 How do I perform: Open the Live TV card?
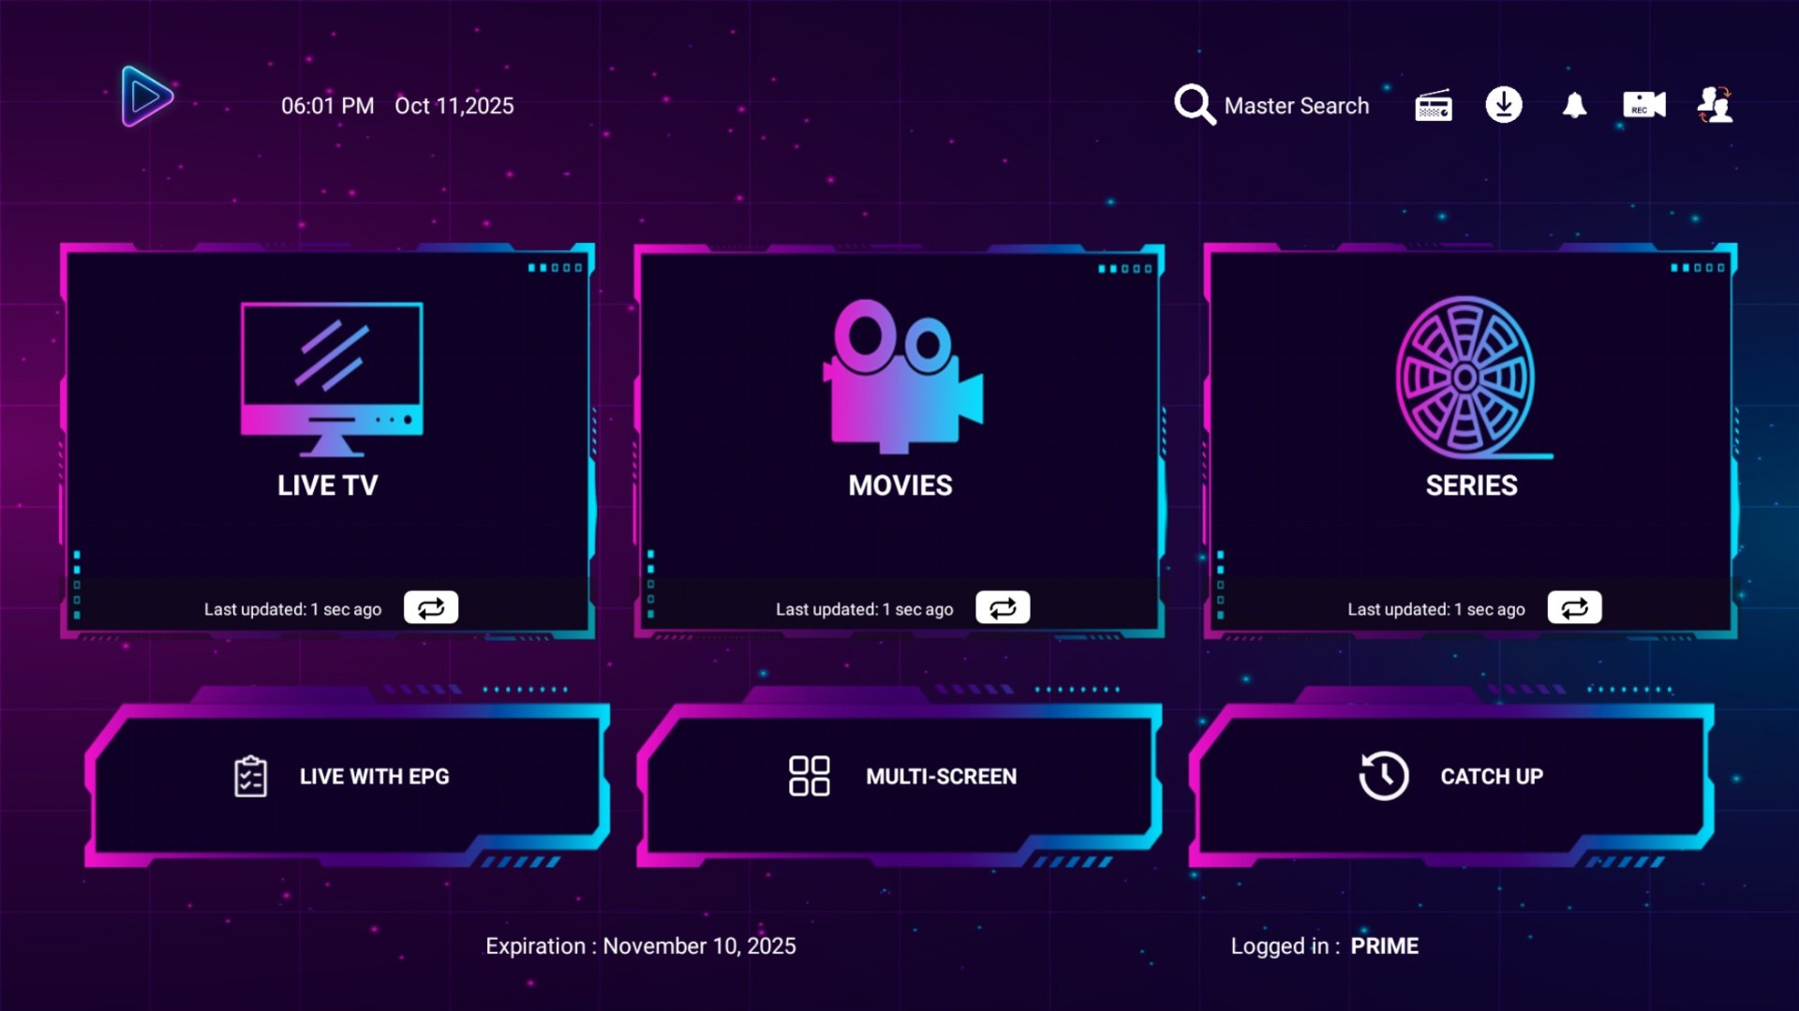pyautogui.click(x=328, y=440)
